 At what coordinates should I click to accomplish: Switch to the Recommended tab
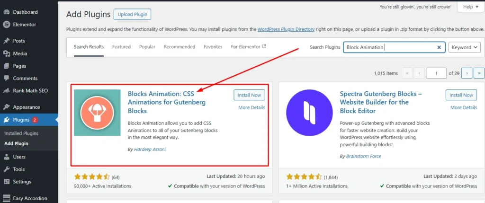tap(180, 47)
